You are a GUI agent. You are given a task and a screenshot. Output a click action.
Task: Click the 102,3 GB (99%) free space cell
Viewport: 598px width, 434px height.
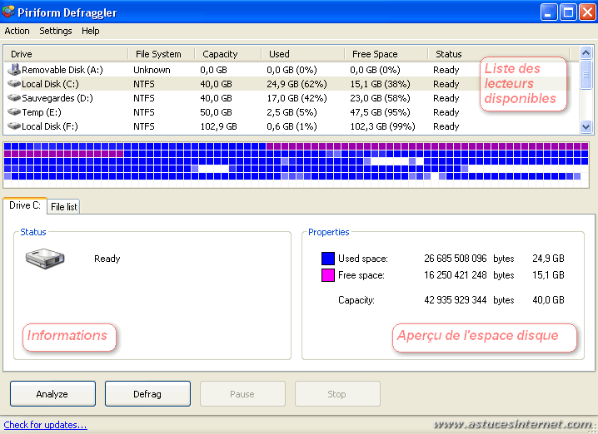(382, 126)
